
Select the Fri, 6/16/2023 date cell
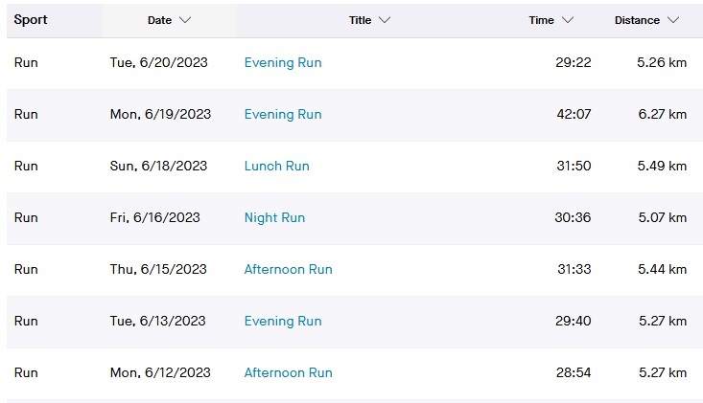[155, 217]
